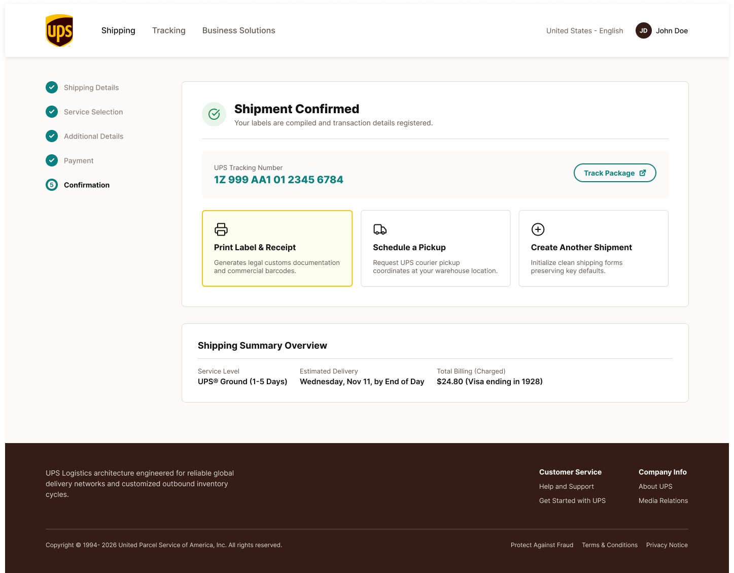Viewport: 734px width, 573px height.
Task: Click the truck icon in Schedule a Pickup
Action: tap(380, 229)
